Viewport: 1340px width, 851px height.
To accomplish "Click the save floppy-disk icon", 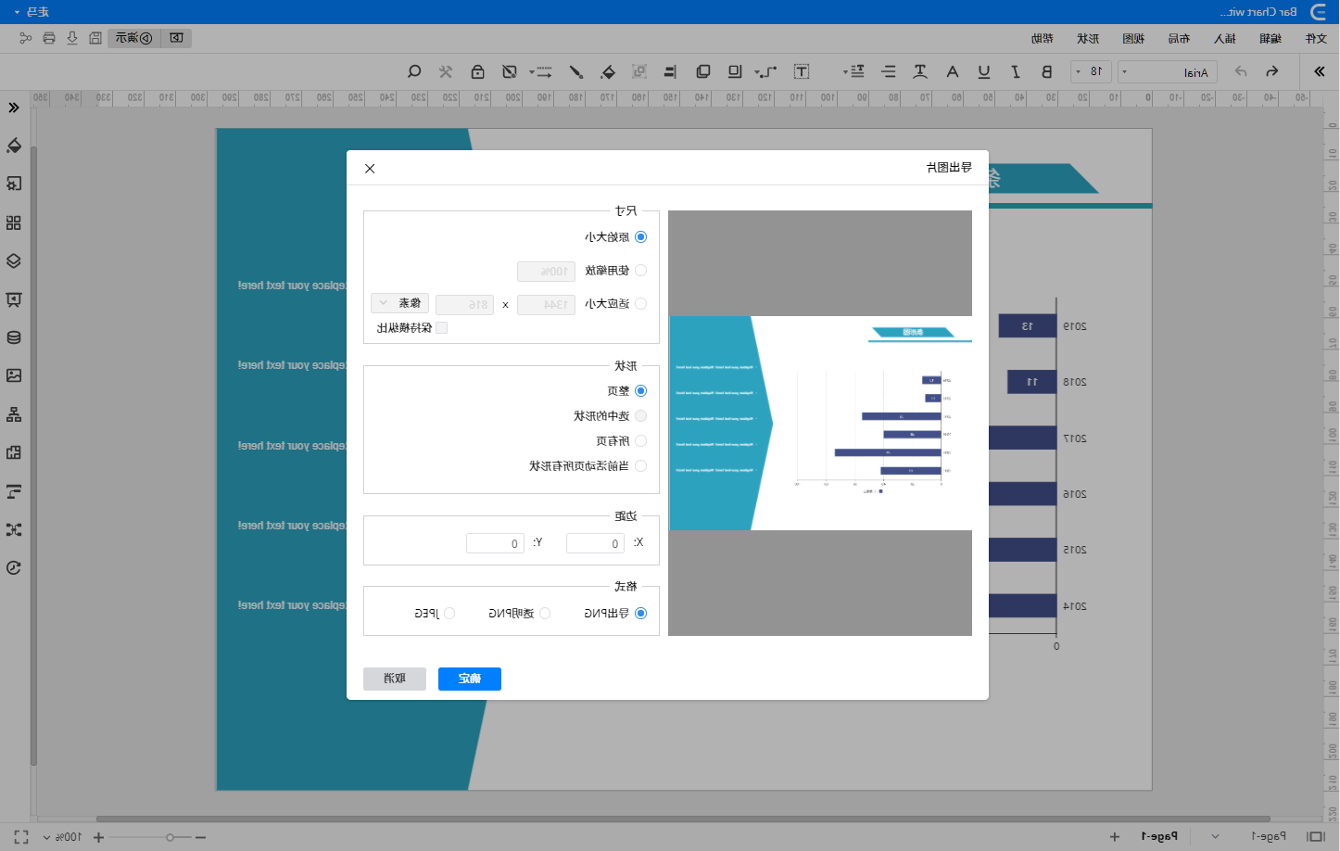I will click(95, 38).
